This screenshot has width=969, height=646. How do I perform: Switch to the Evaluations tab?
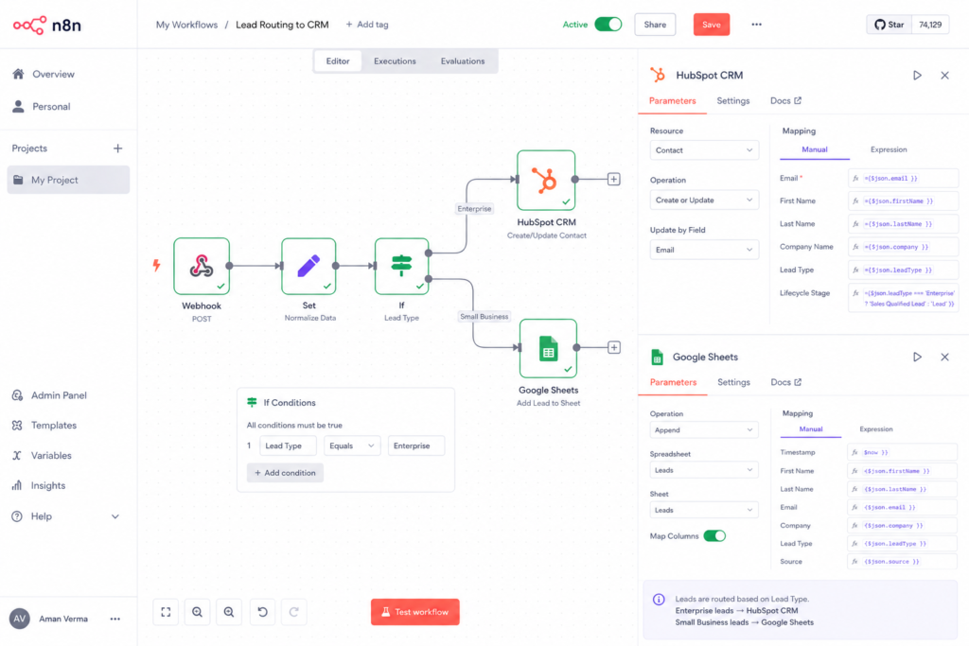[x=462, y=61]
